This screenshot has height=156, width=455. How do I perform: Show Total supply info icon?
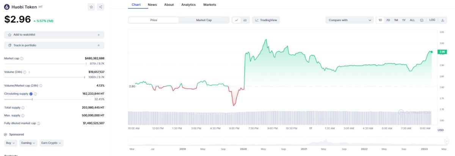(23, 108)
